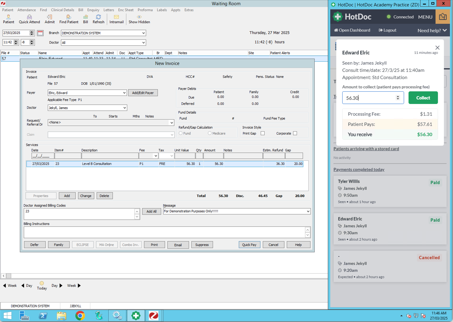Image resolution: width=453 pixels, height=322 pixels.
Task: Click the Admit toolbar icon
Action: [x=50, y=19]
